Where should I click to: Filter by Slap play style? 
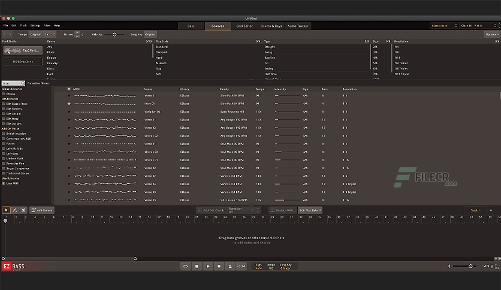(158, 68)
